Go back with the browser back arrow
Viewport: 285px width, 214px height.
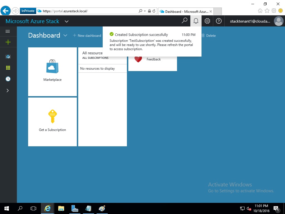pos(6,11)
